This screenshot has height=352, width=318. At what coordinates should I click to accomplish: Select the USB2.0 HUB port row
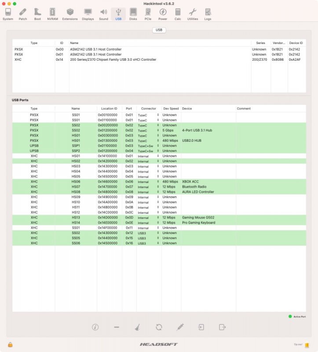pyautogui.click(x=159, y=140)
